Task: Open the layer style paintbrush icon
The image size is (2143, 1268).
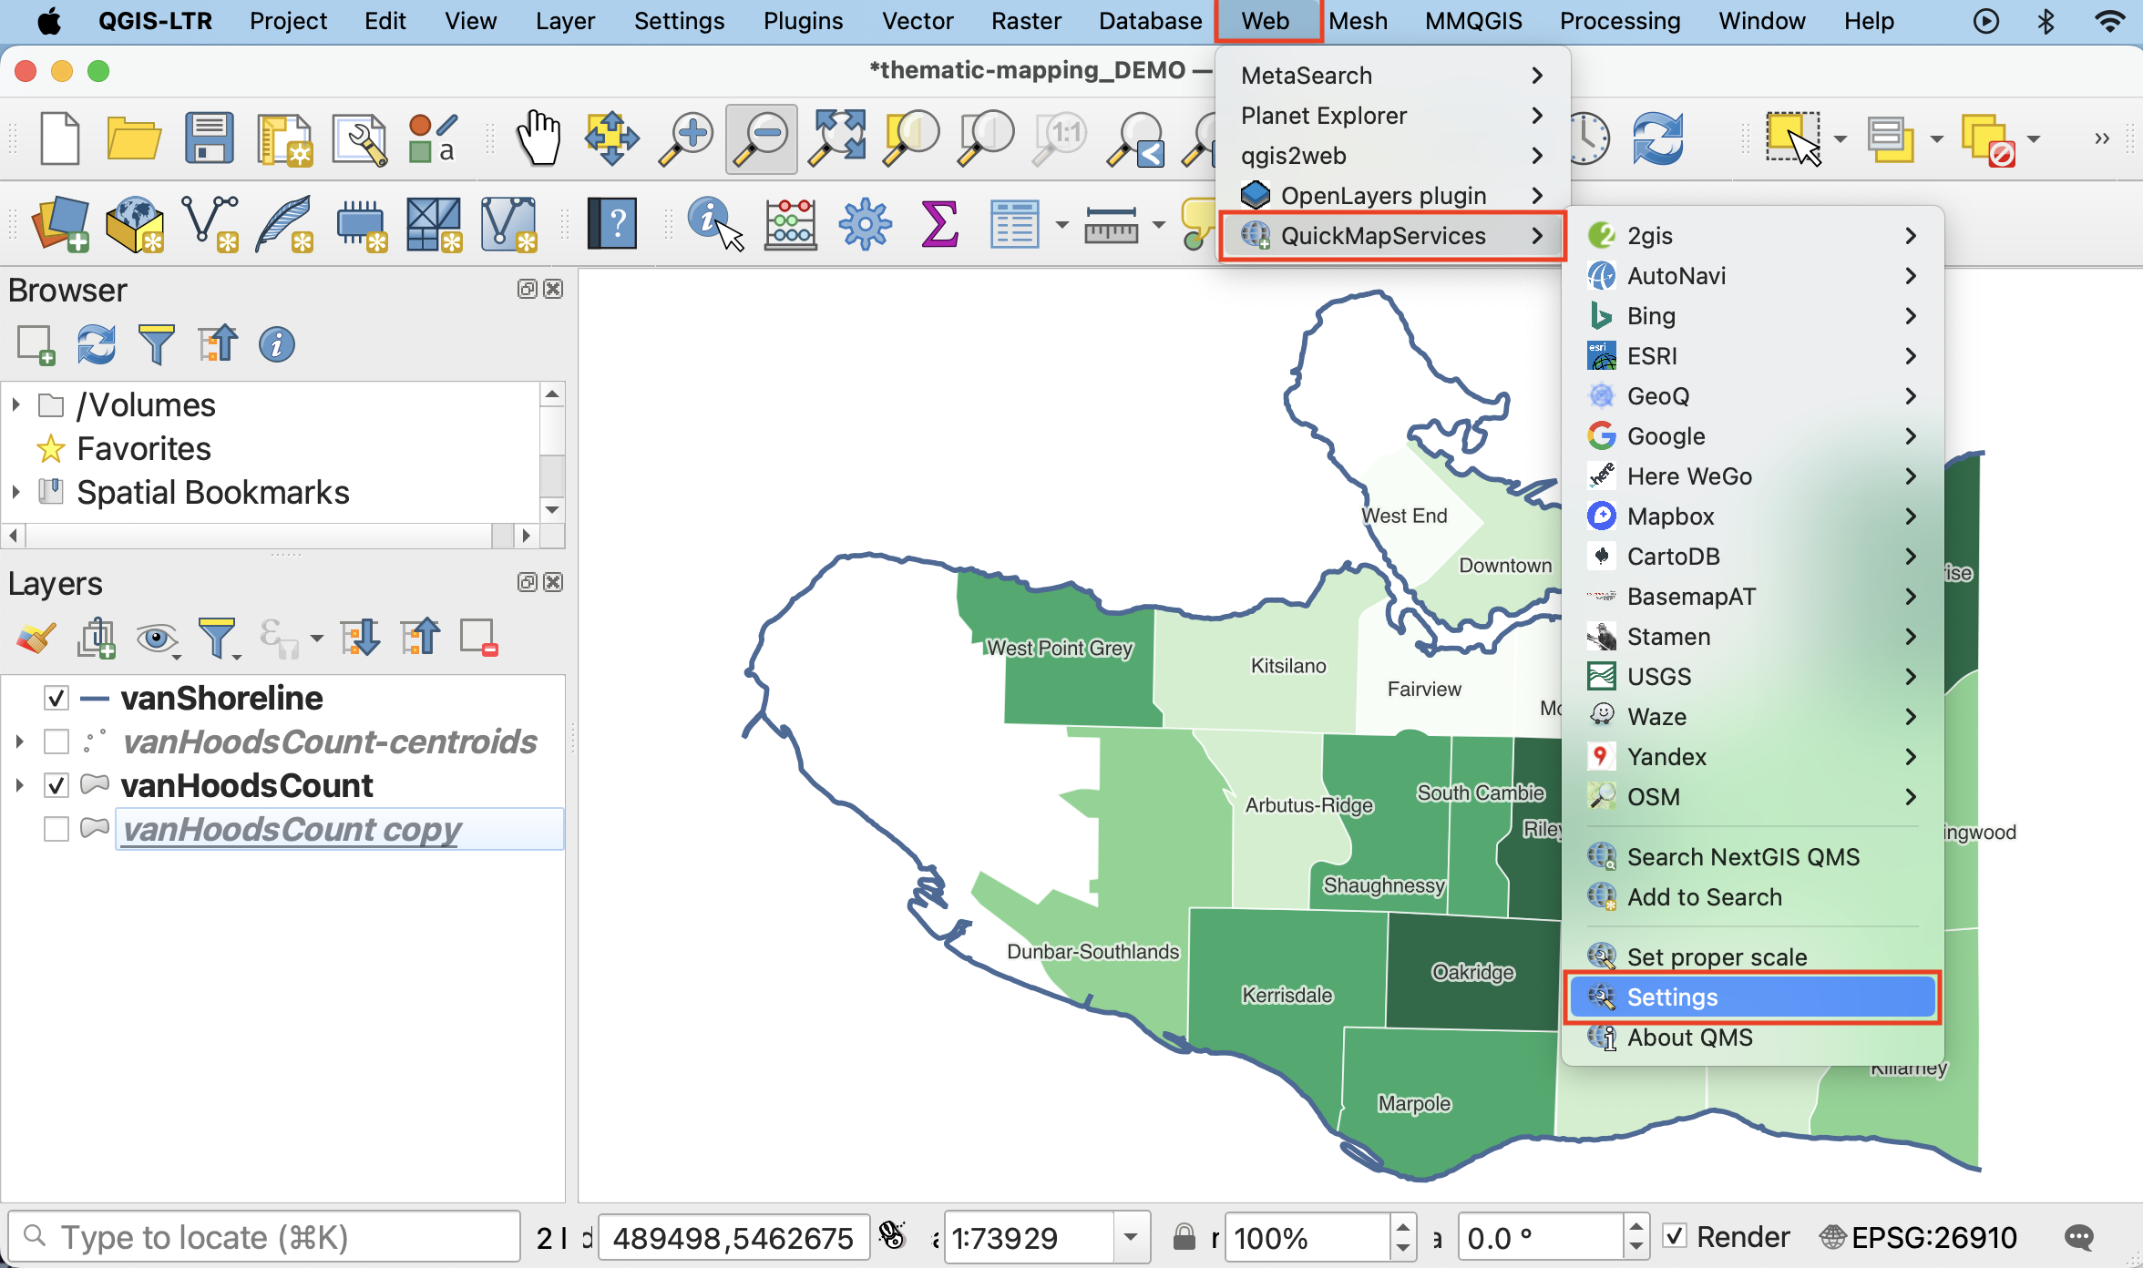Action: click(36, 638)
